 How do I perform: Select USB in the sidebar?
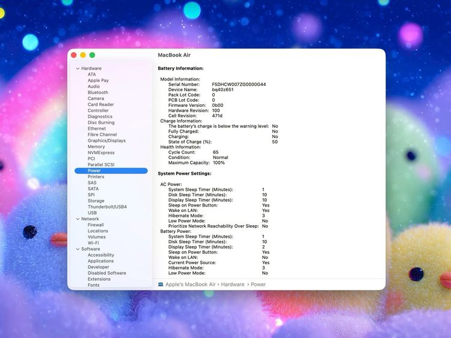(x=93, y=213)
